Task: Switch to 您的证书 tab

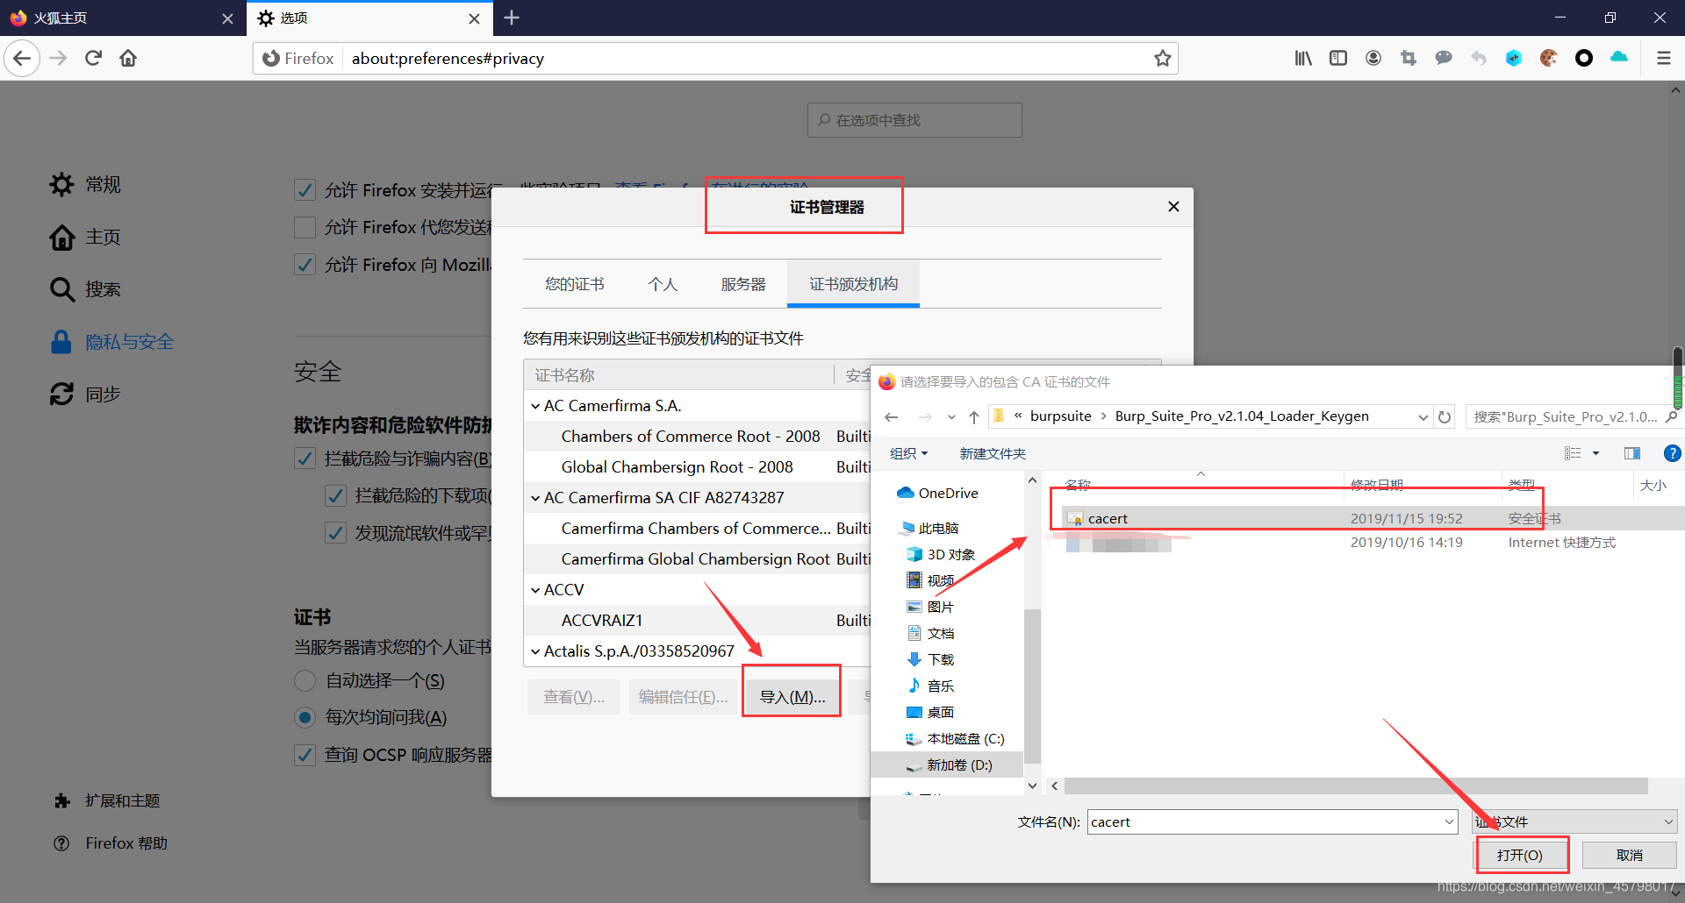Action: [x=574, y=284]
